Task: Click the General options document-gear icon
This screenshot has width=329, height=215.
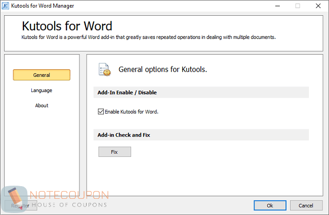Action: tap(104, 69)
